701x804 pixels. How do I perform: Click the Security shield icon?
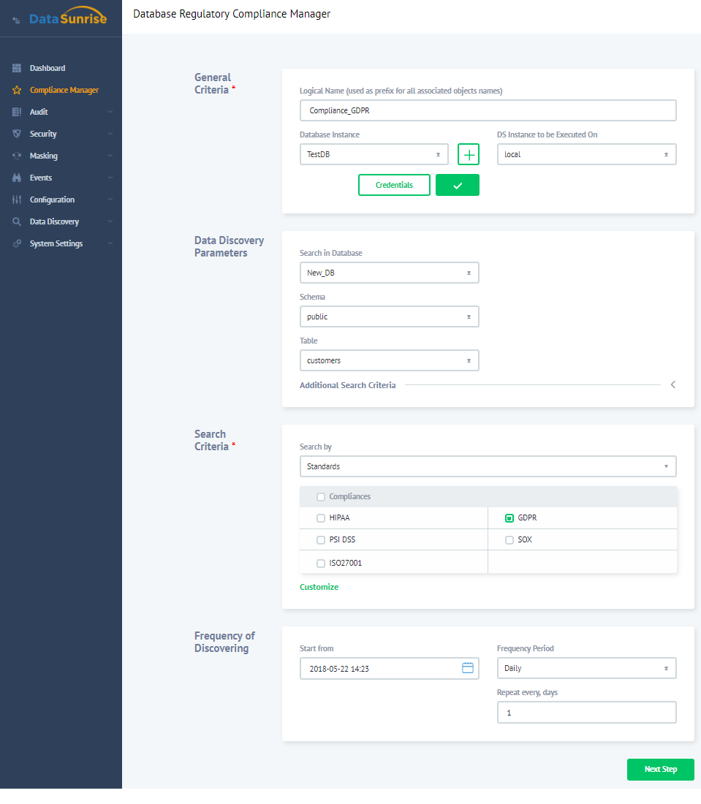(17, 134)
